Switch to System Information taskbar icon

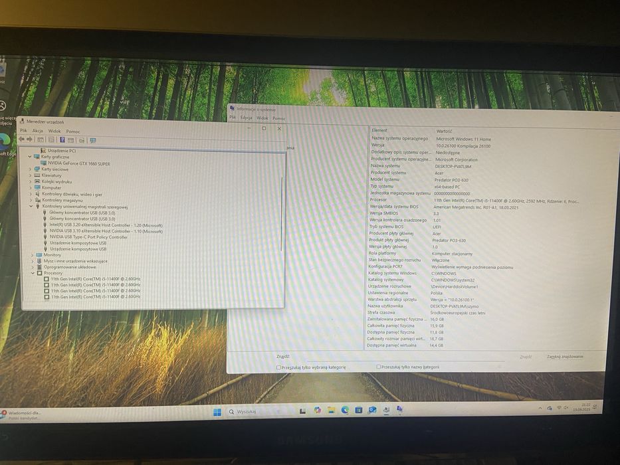(400, 409)
